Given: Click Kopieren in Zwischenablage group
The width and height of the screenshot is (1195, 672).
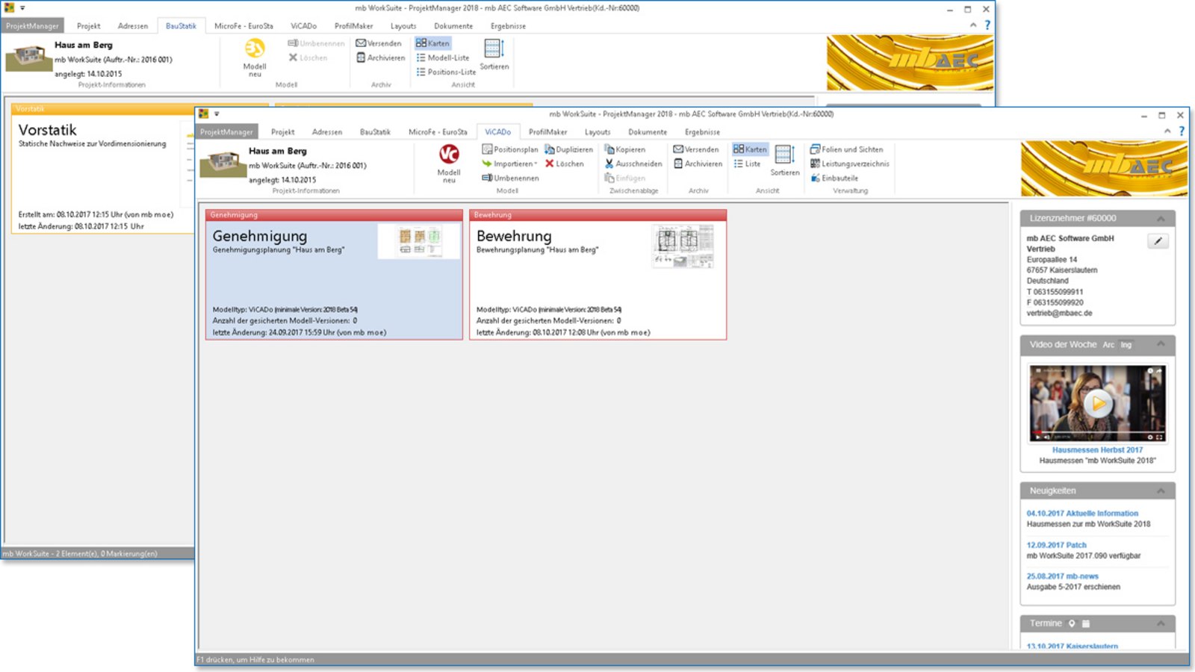Looking at the screenshot, I should tap(624, 149).
